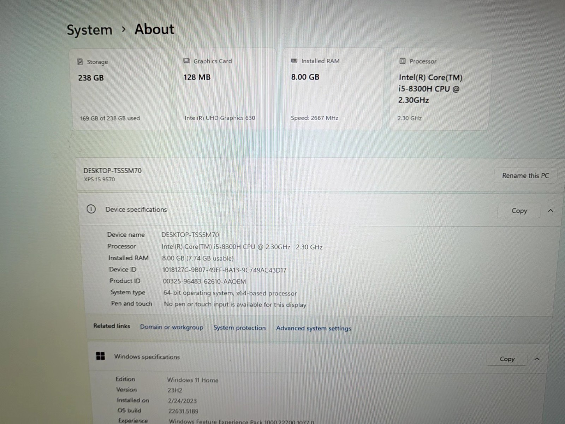565x424 pixels.
Task: Click the Windows logo icon in Windows specifications
Action: pyautogui.click(x=101, y=356)
